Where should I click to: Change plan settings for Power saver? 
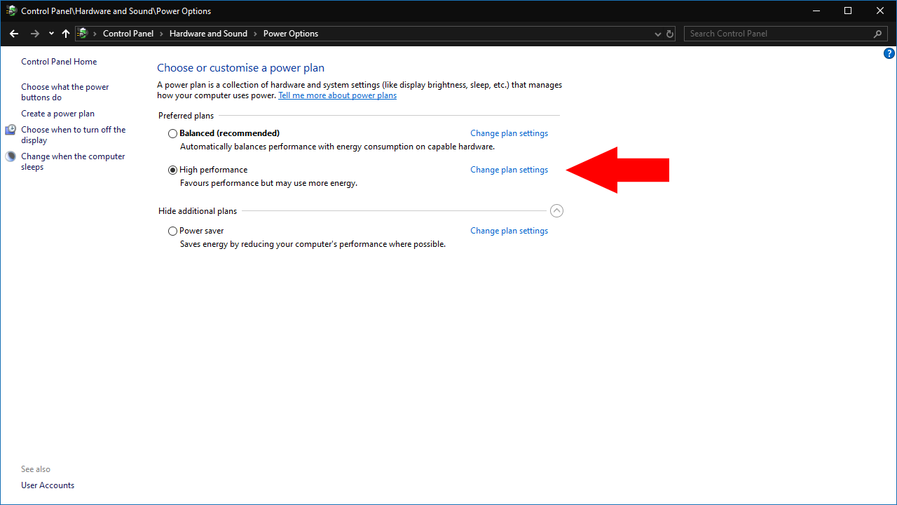tap(509, 231)
